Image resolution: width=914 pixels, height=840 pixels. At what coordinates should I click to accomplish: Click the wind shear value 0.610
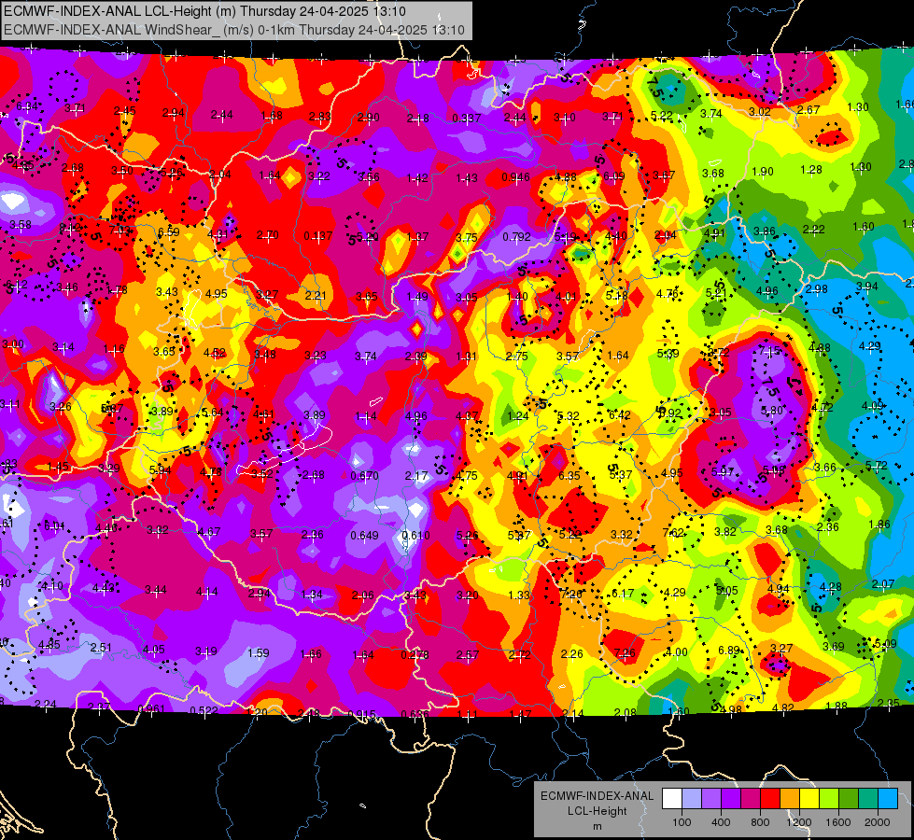(415, 535)
